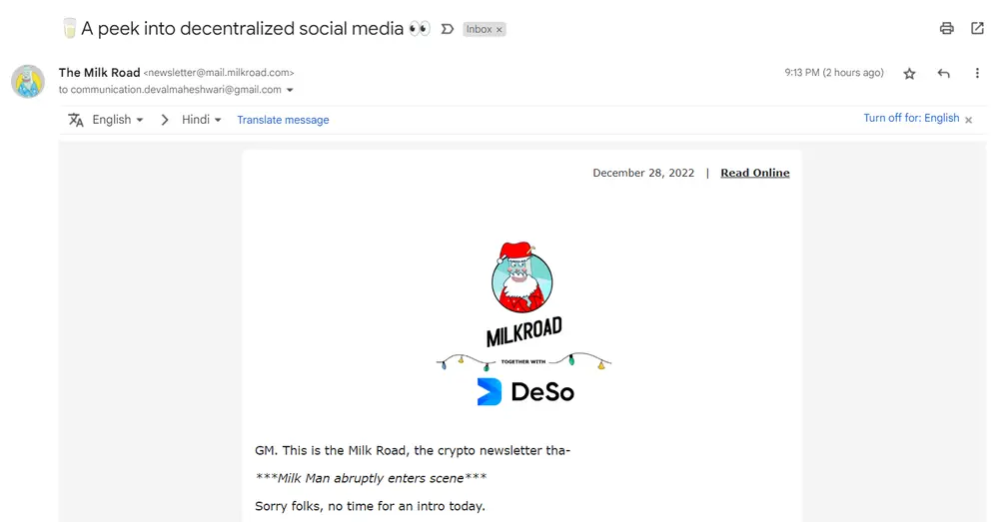The image size is (999, 522).
Task: Click the sender's profile avatar
Action: pos(28,81)
